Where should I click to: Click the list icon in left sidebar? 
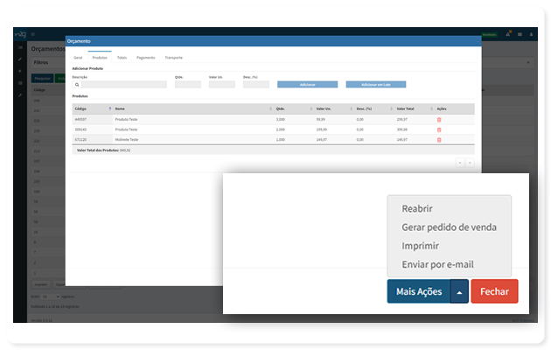20,83
